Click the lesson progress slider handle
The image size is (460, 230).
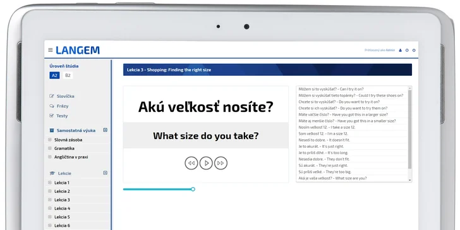[x=193, y=189]
